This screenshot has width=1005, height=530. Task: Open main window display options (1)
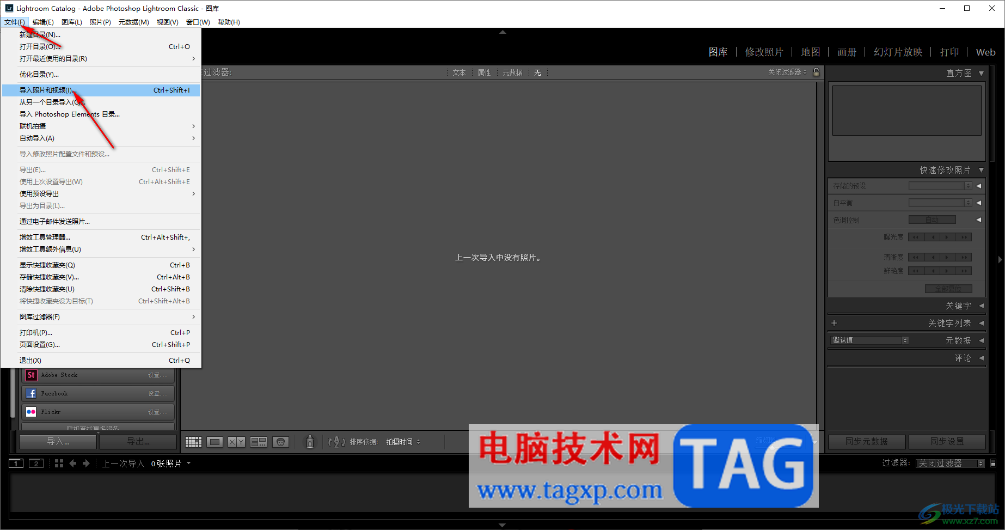coord(16,464)
